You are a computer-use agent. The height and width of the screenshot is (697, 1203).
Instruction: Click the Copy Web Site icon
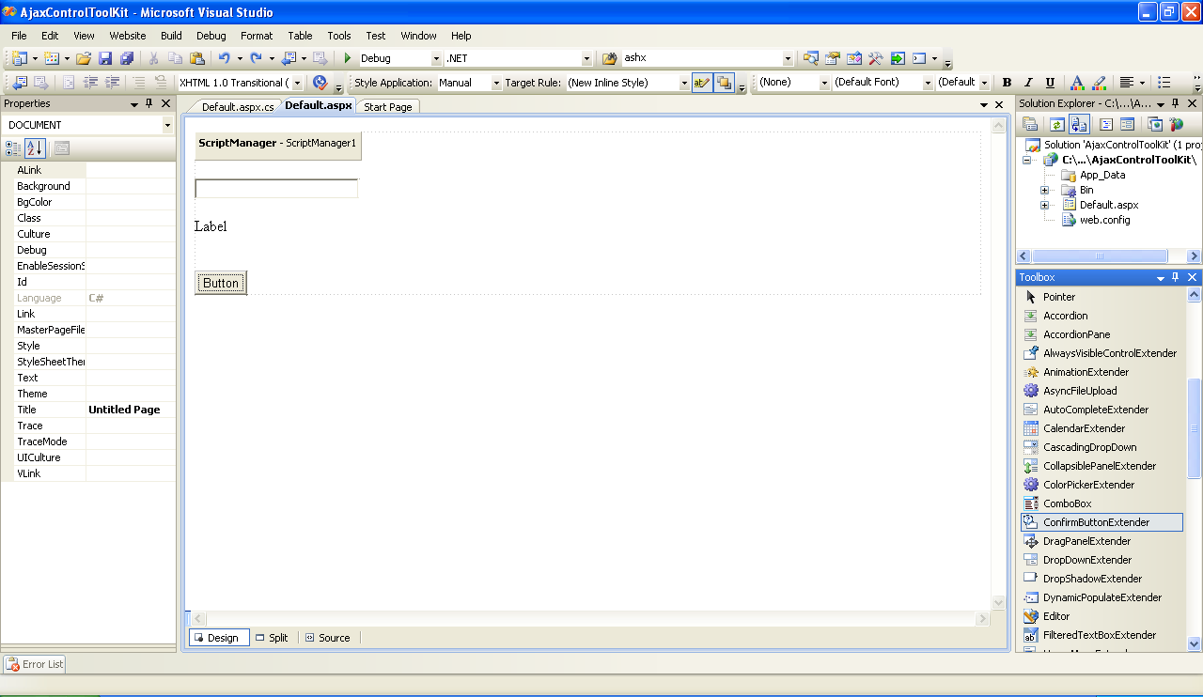coord(1155,124)
